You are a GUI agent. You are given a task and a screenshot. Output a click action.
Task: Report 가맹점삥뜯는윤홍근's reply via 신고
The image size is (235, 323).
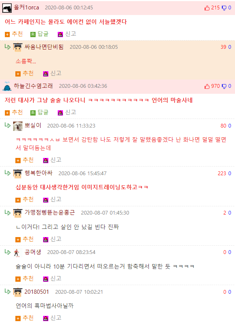pyautogui.click(x=52, y=239)
